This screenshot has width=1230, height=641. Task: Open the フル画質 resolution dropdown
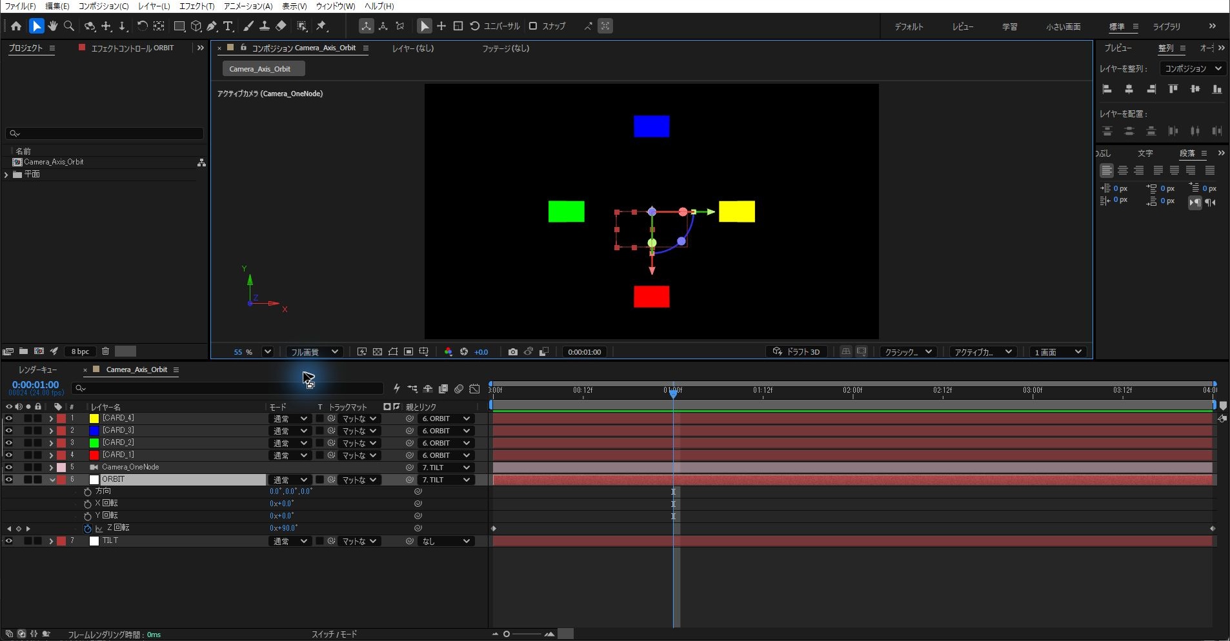[314, 351]
